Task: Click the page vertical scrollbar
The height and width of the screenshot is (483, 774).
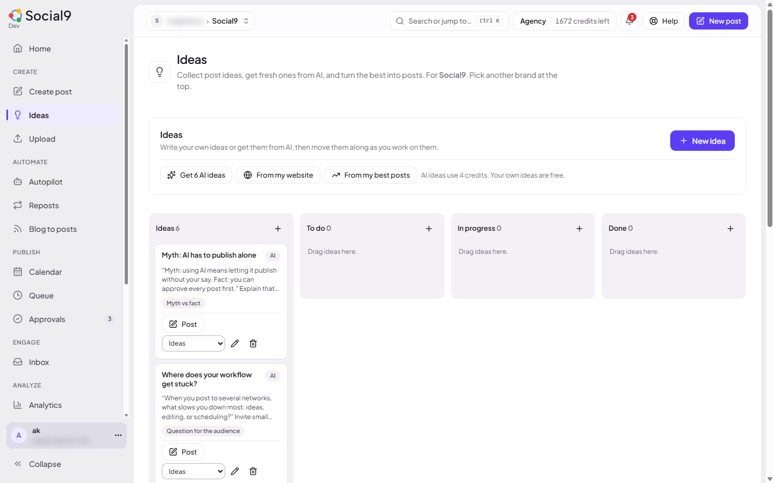Action: 770,118
